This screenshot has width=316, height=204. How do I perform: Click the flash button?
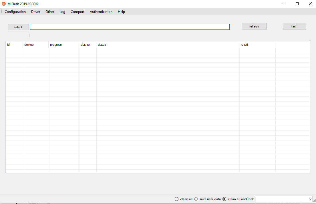click(x=294, y=26)
